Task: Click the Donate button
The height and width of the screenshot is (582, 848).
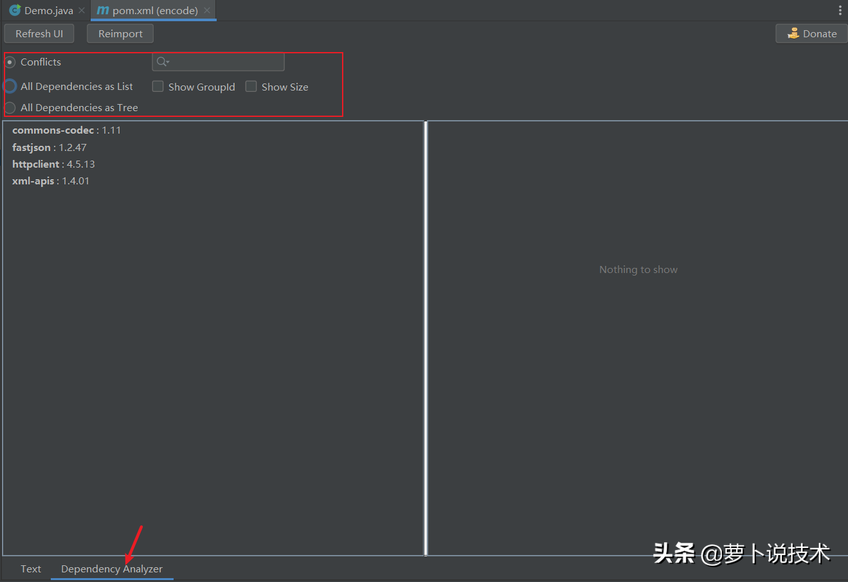Action: [x=812, y=33]
